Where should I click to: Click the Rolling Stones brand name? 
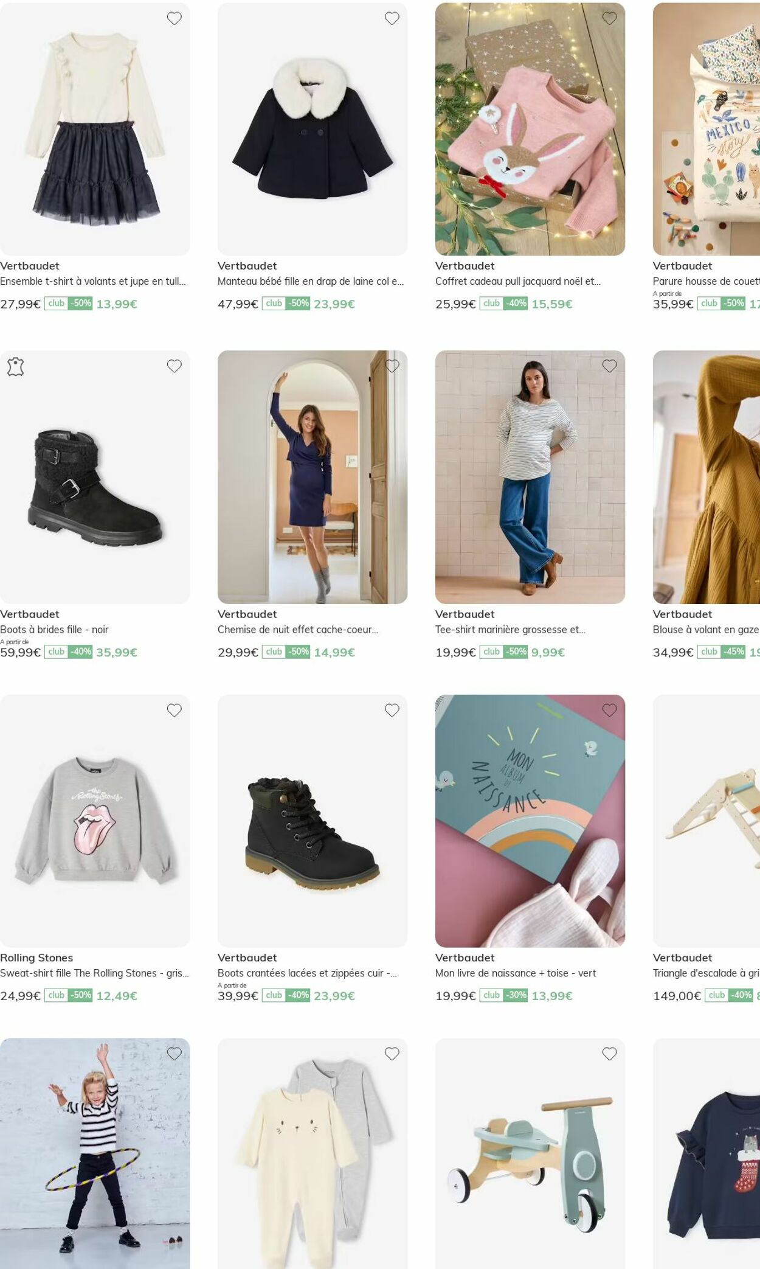click(36, 958)
